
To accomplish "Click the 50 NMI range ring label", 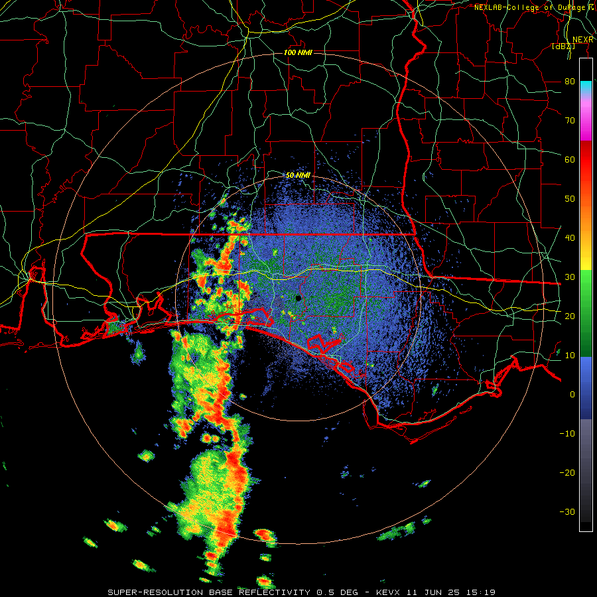I will pyautogui.click(x=298, y=176).
